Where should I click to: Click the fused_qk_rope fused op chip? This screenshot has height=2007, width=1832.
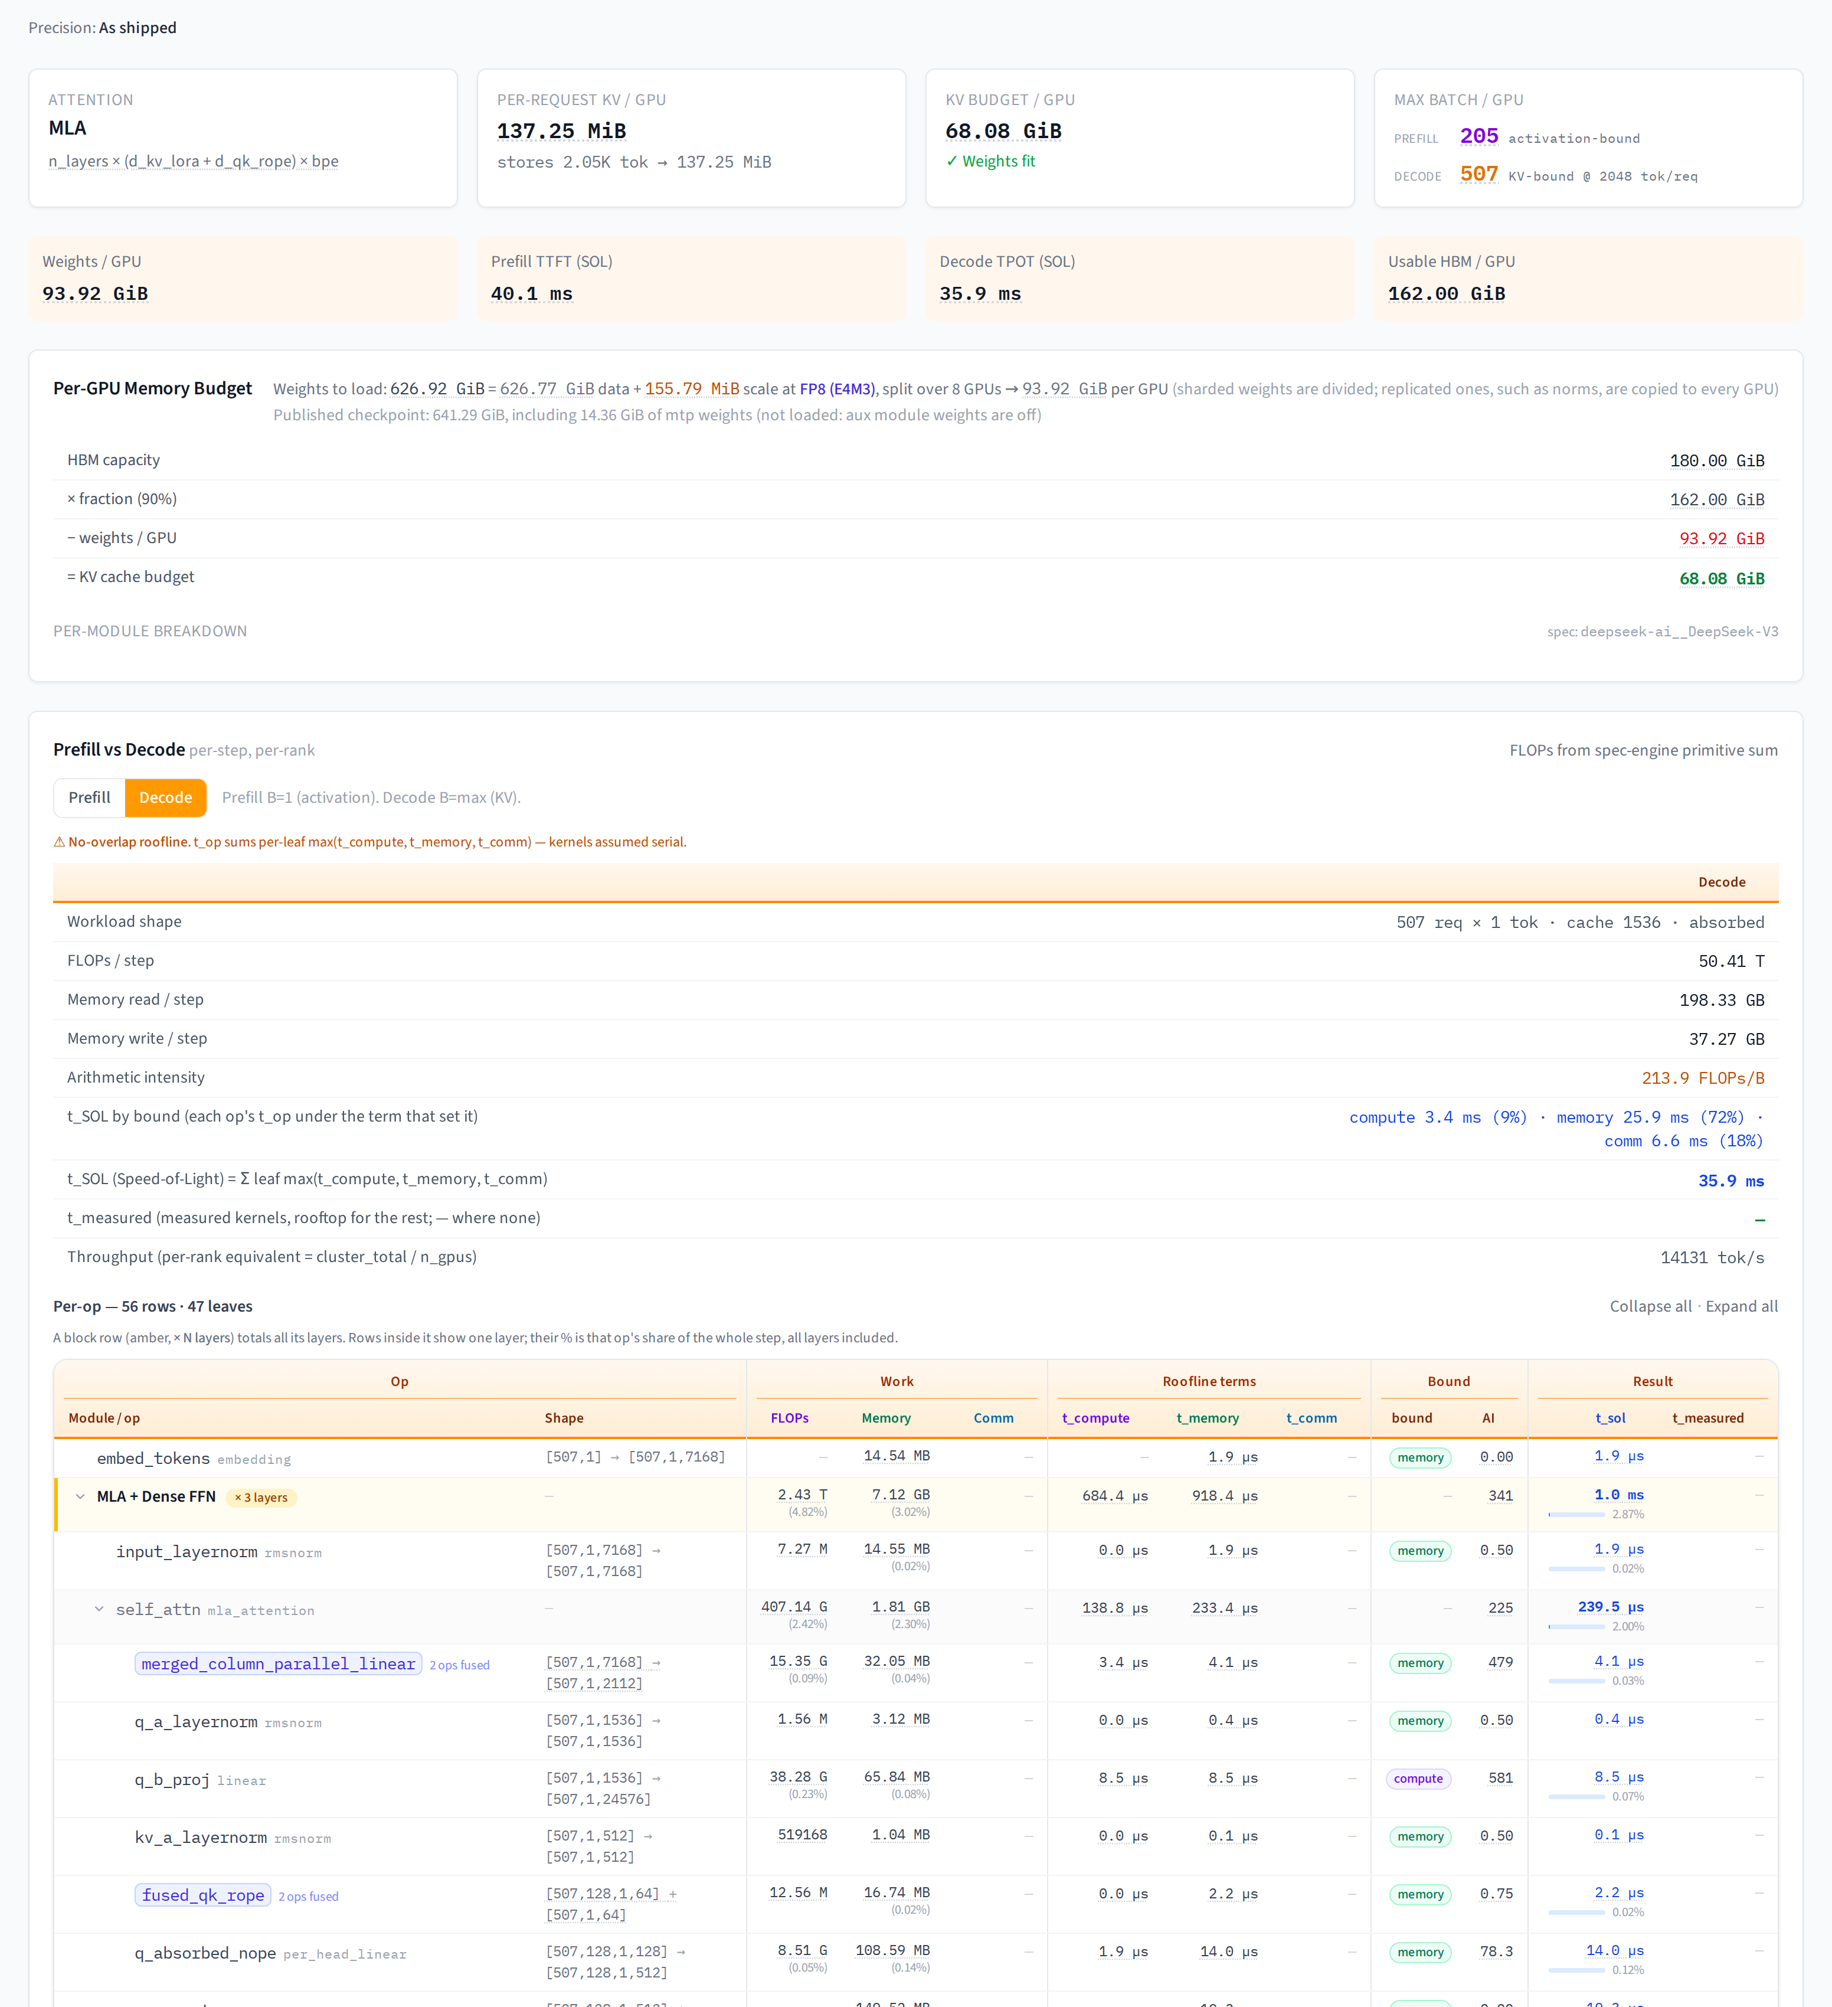[203, 1894]
